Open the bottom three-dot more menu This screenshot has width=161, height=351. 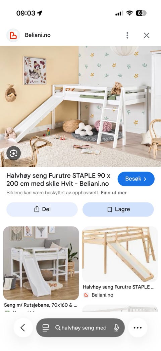138,328
